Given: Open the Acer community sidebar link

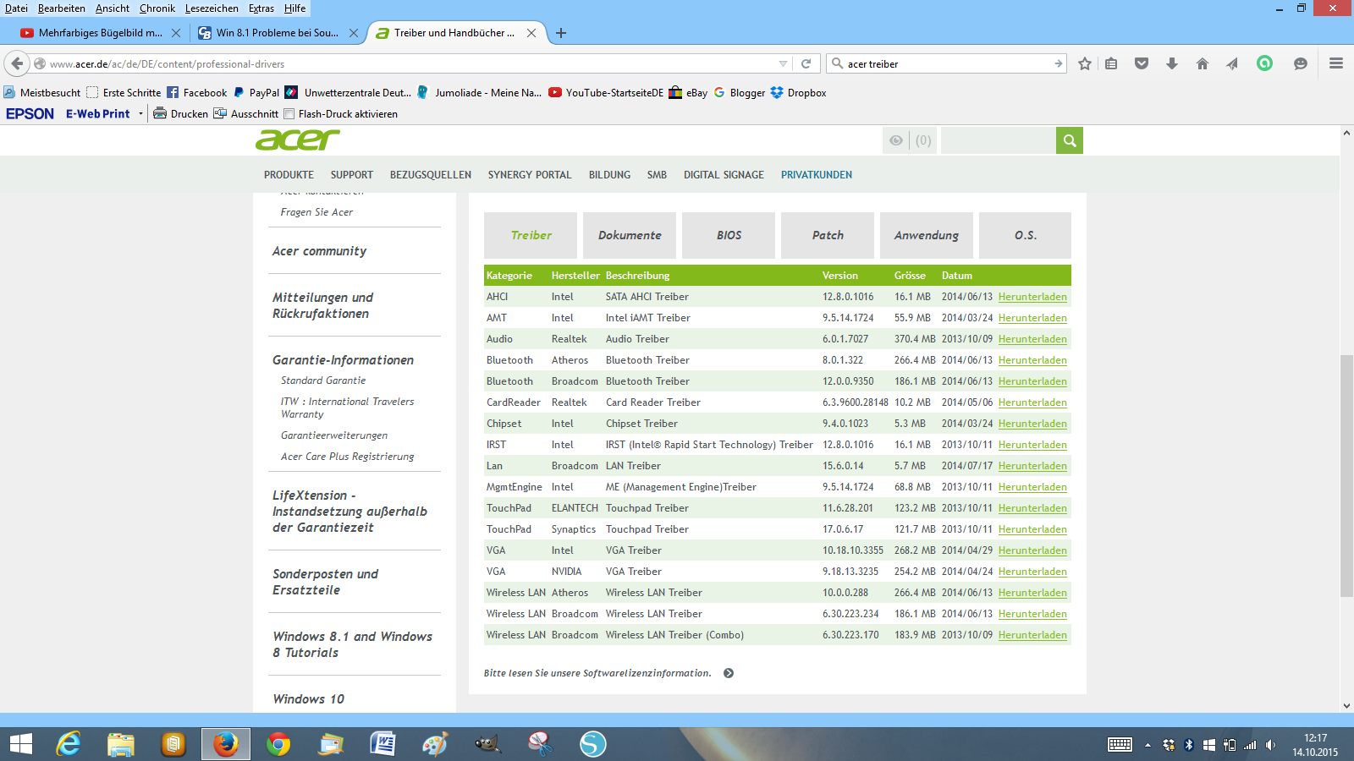Looking at the screenshot, I should 319,251.
